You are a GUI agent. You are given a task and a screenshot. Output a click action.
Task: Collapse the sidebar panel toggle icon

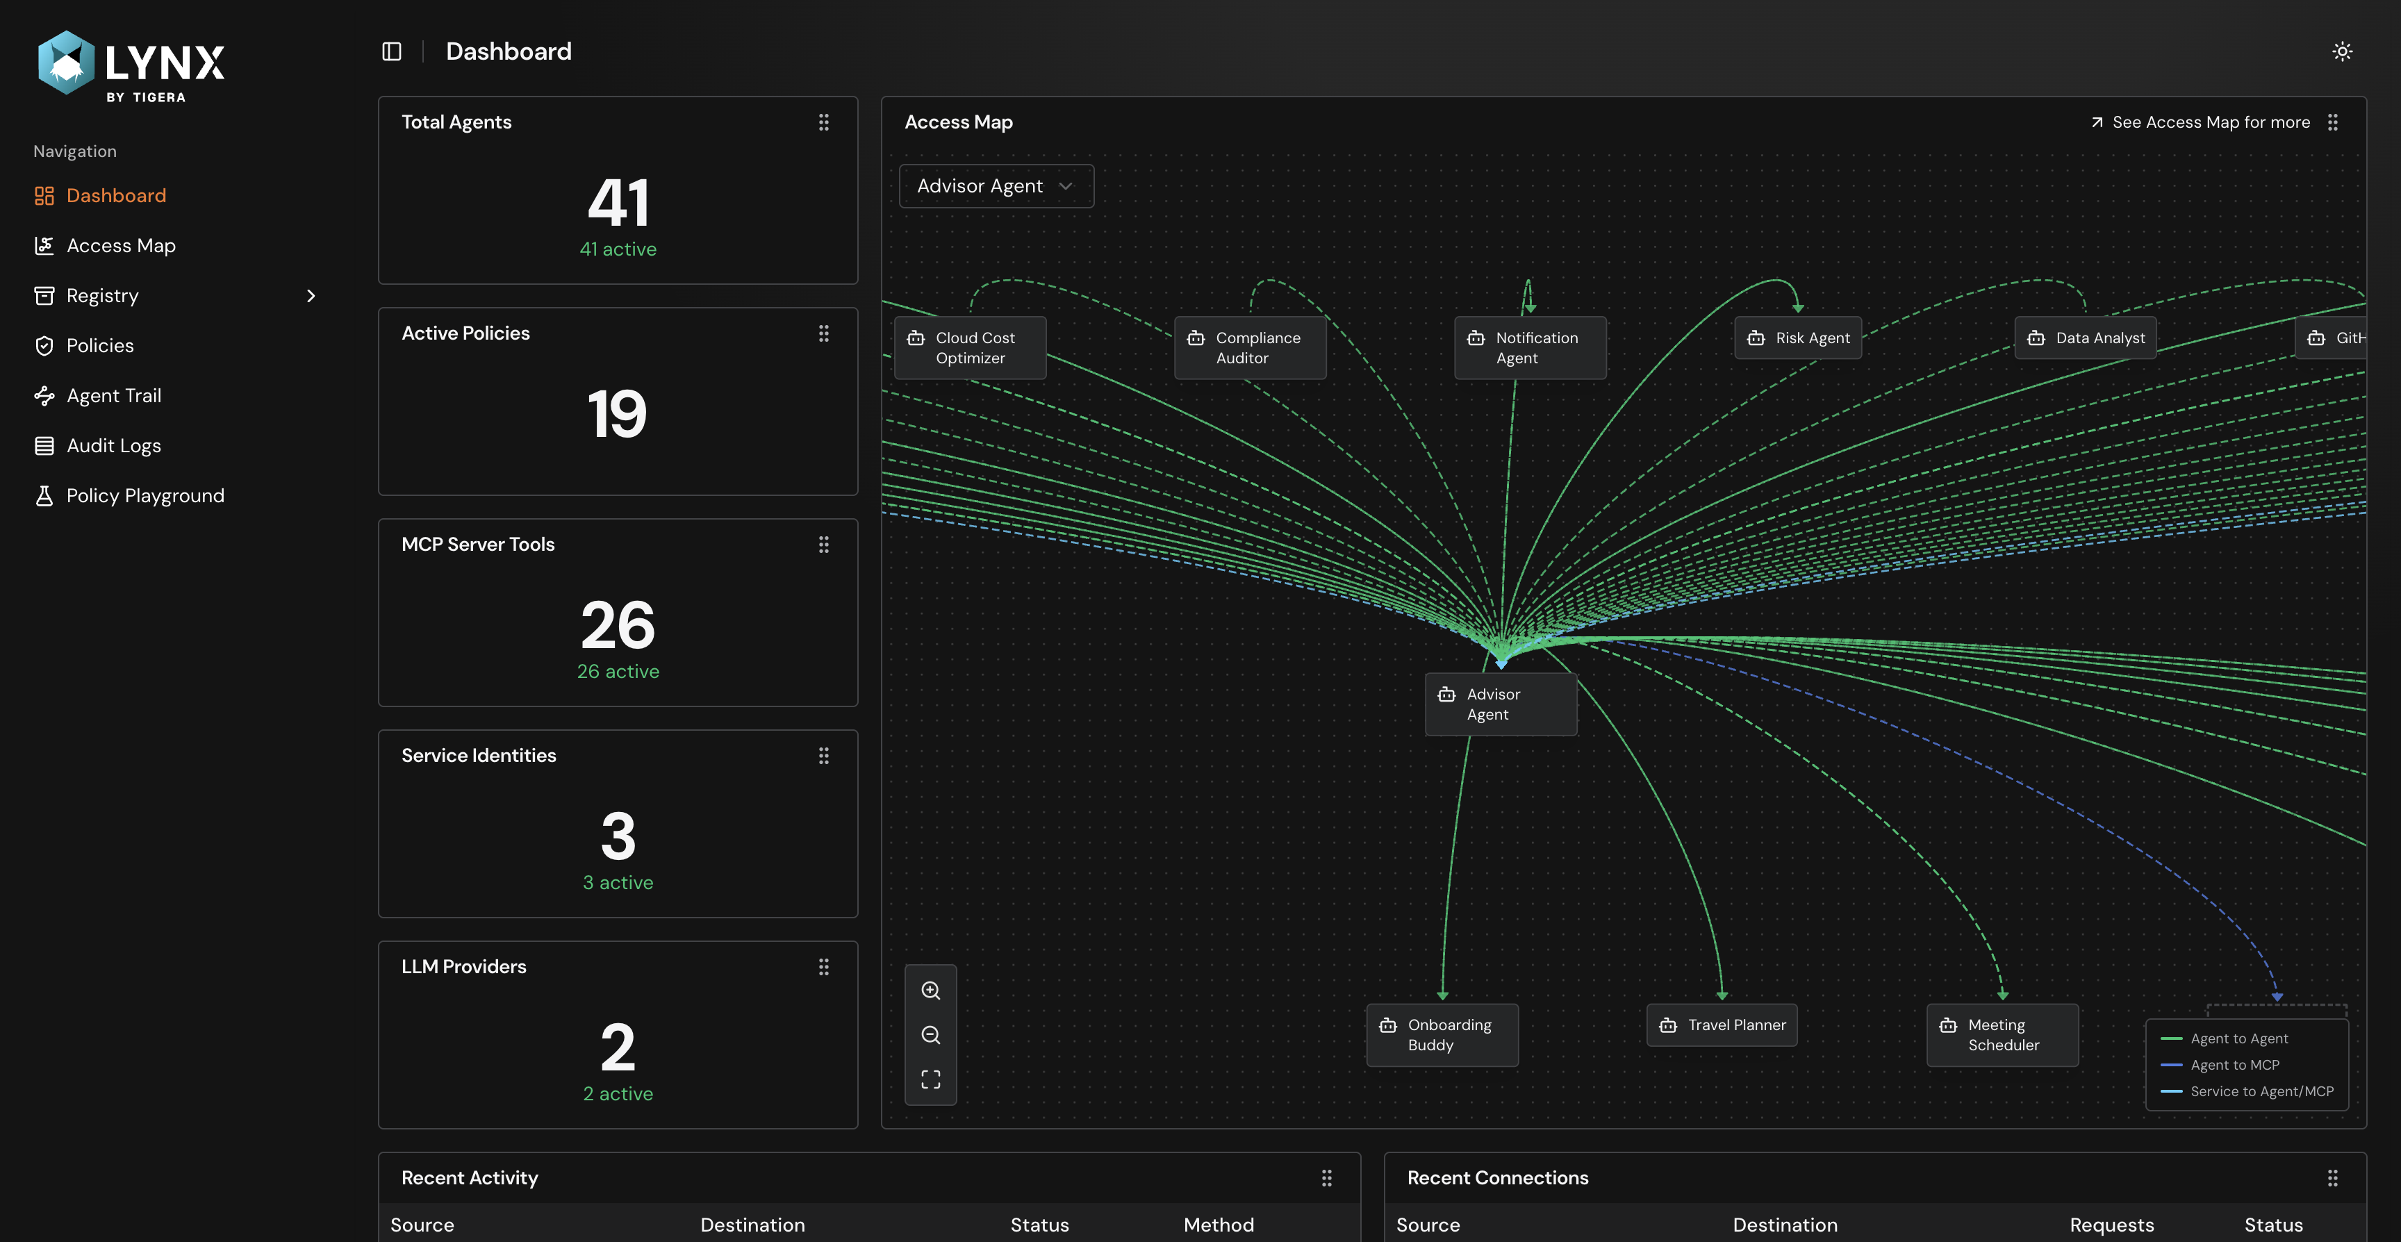tap(391, 51)
